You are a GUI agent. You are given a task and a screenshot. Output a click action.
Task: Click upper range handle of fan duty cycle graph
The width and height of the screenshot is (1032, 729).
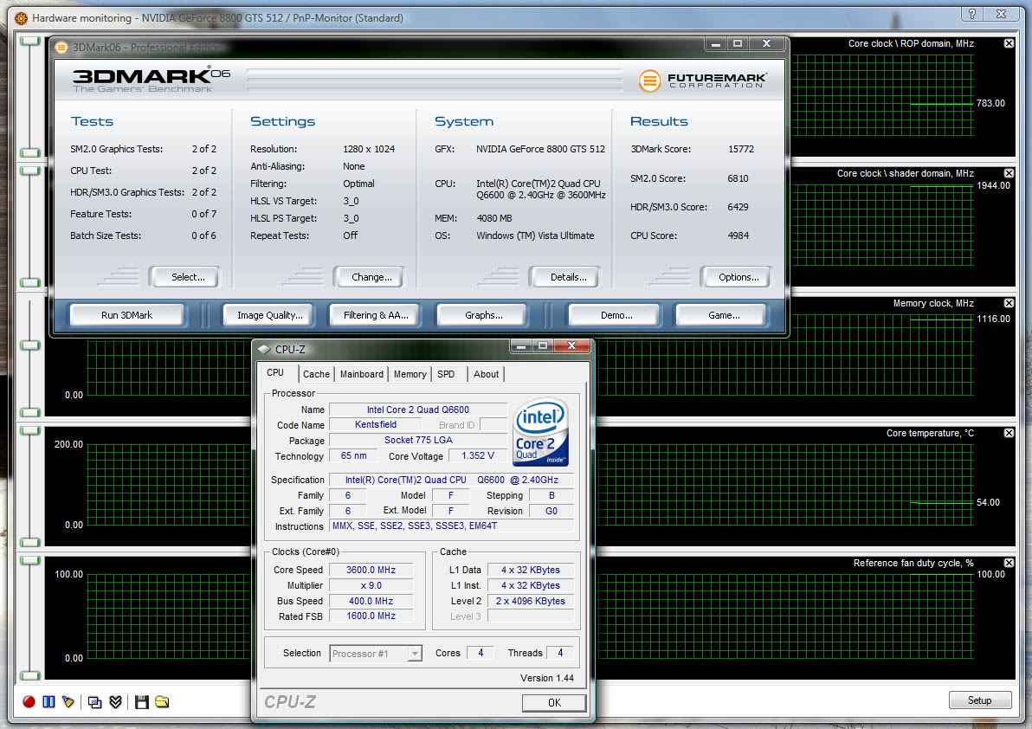click(x=29, y=560)
